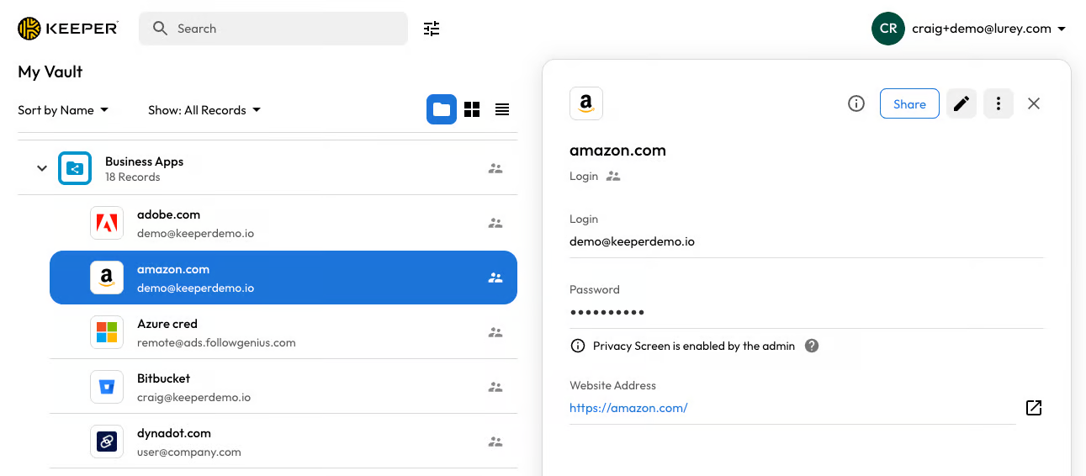Switch to folder view

coord(442,109)
